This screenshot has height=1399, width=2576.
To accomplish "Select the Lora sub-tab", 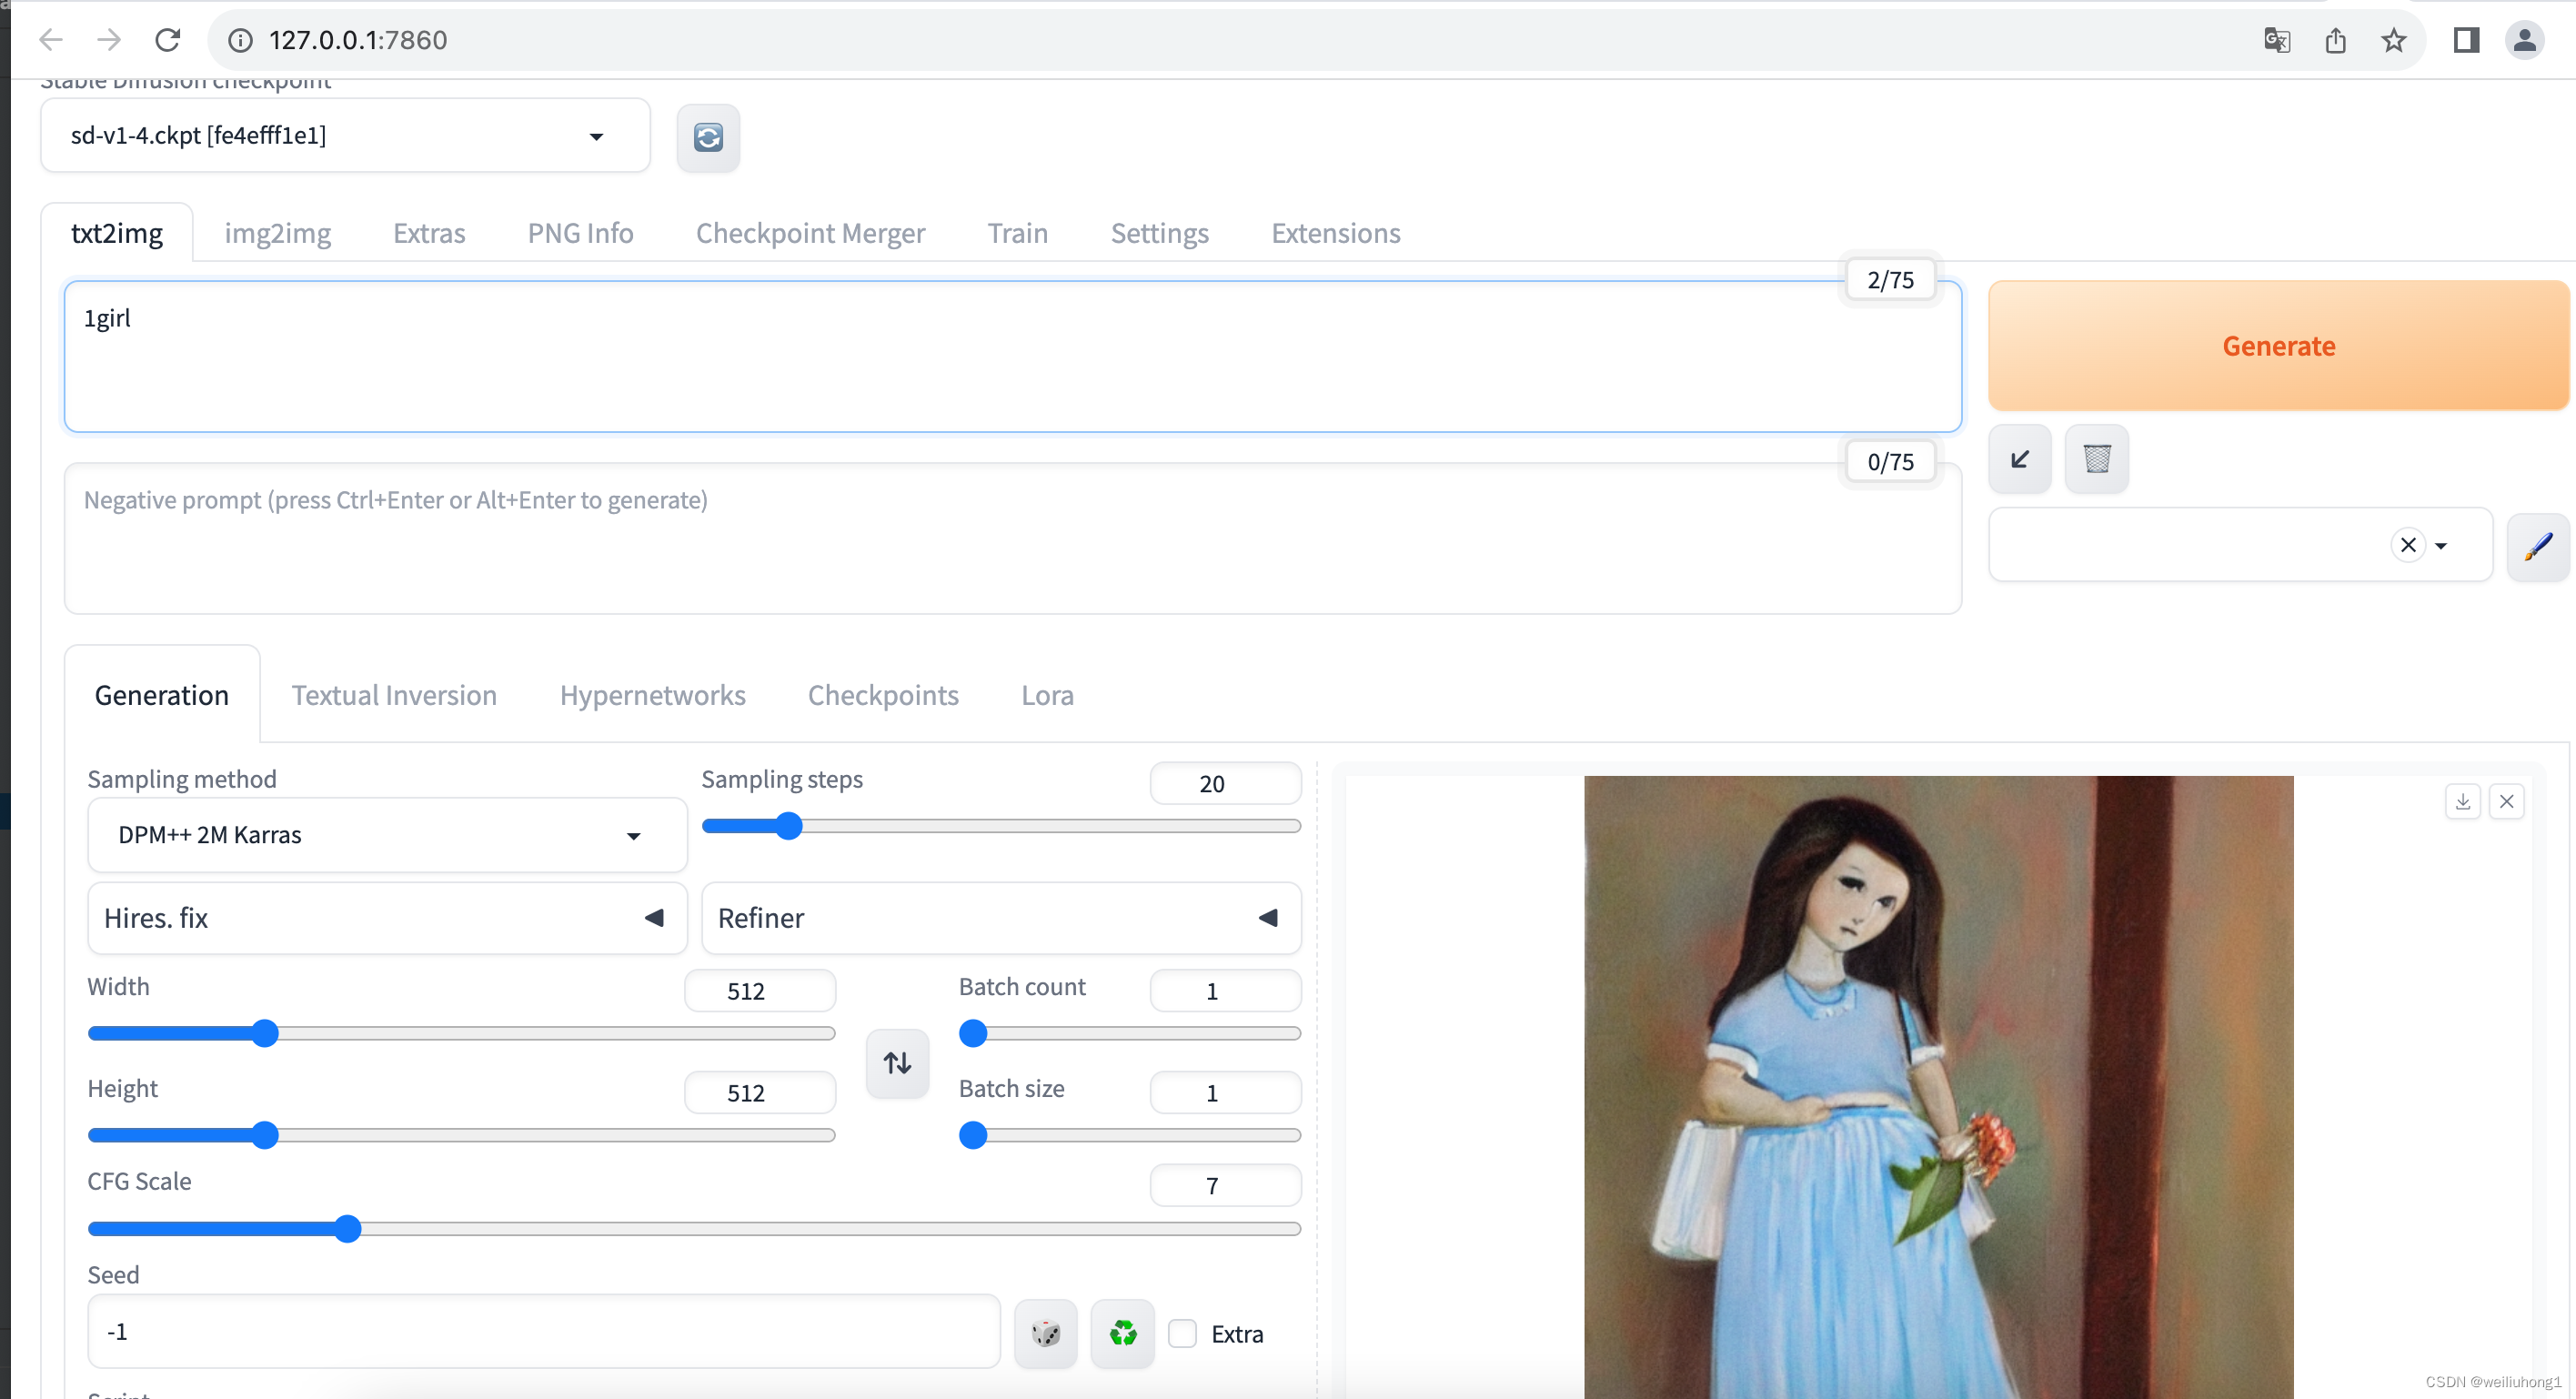I will click(1047, 695).
